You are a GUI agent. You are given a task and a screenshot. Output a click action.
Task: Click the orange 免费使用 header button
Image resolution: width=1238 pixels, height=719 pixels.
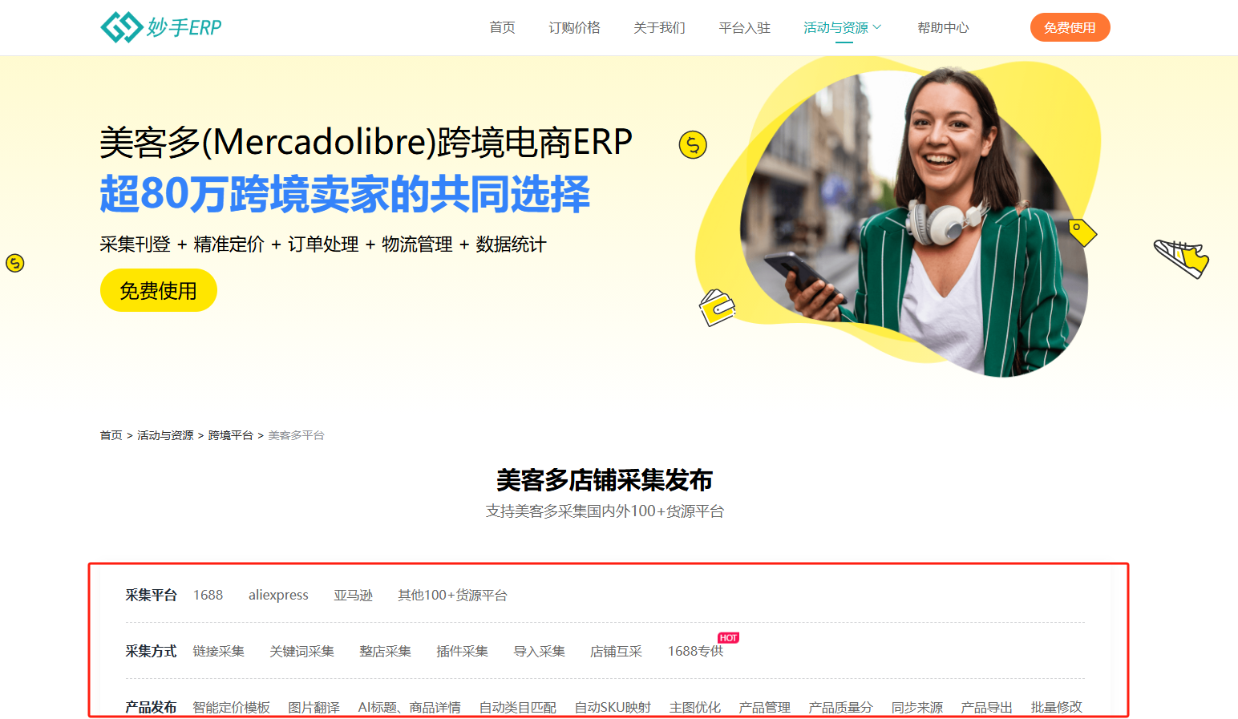[1070, 27]
